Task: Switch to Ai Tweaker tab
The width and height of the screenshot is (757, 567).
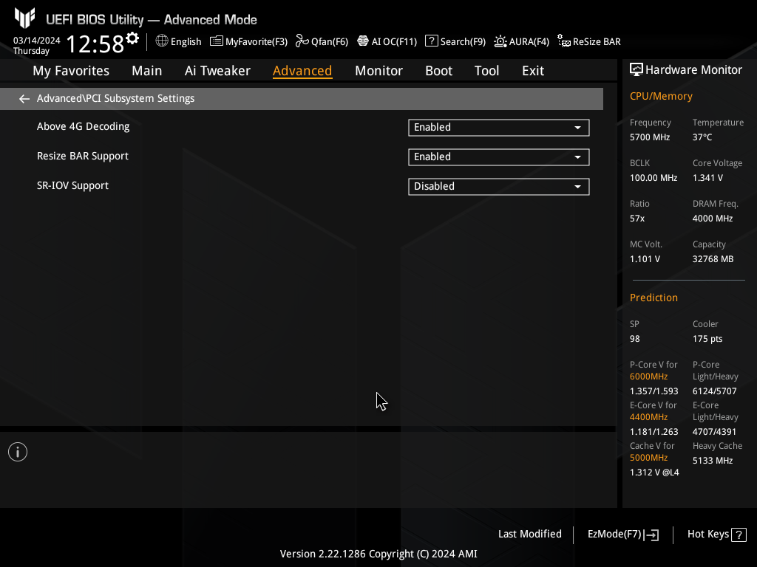Action: pyautogui.click(x=217, y=71)
